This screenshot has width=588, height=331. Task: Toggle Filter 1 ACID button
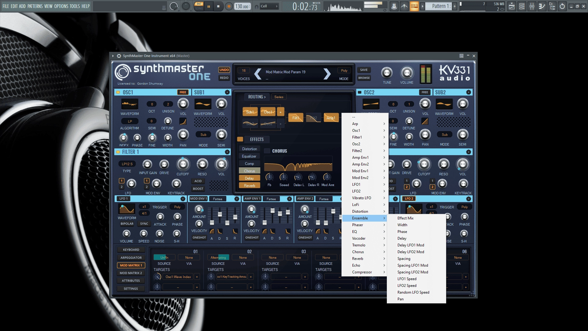[198, 181]
